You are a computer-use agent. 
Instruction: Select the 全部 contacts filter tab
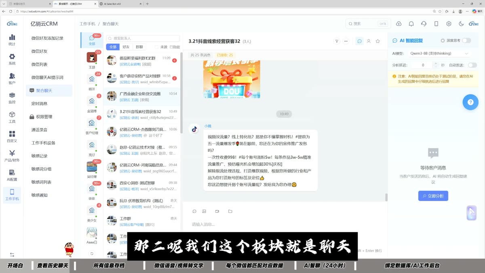[x=113, y=47]
